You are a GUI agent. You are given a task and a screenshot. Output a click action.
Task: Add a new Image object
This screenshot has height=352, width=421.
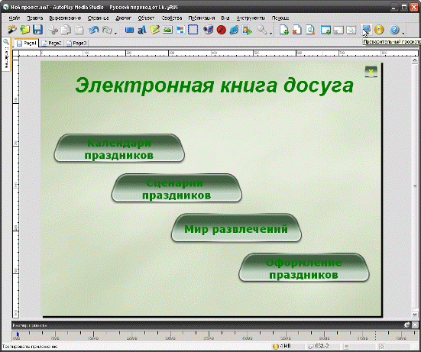167,30
